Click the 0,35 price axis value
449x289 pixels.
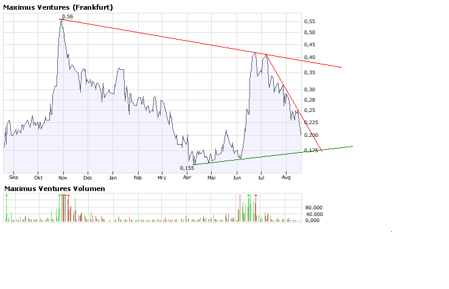coord(310,72)
